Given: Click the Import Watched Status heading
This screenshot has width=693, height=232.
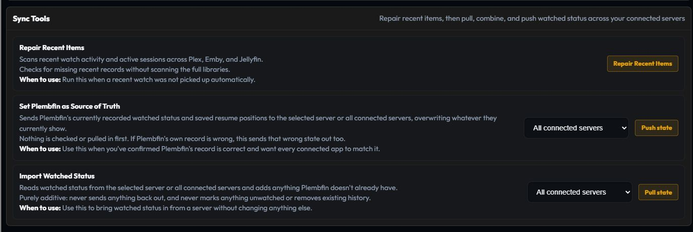Looking at the screenshot, I should pos(57,176).
